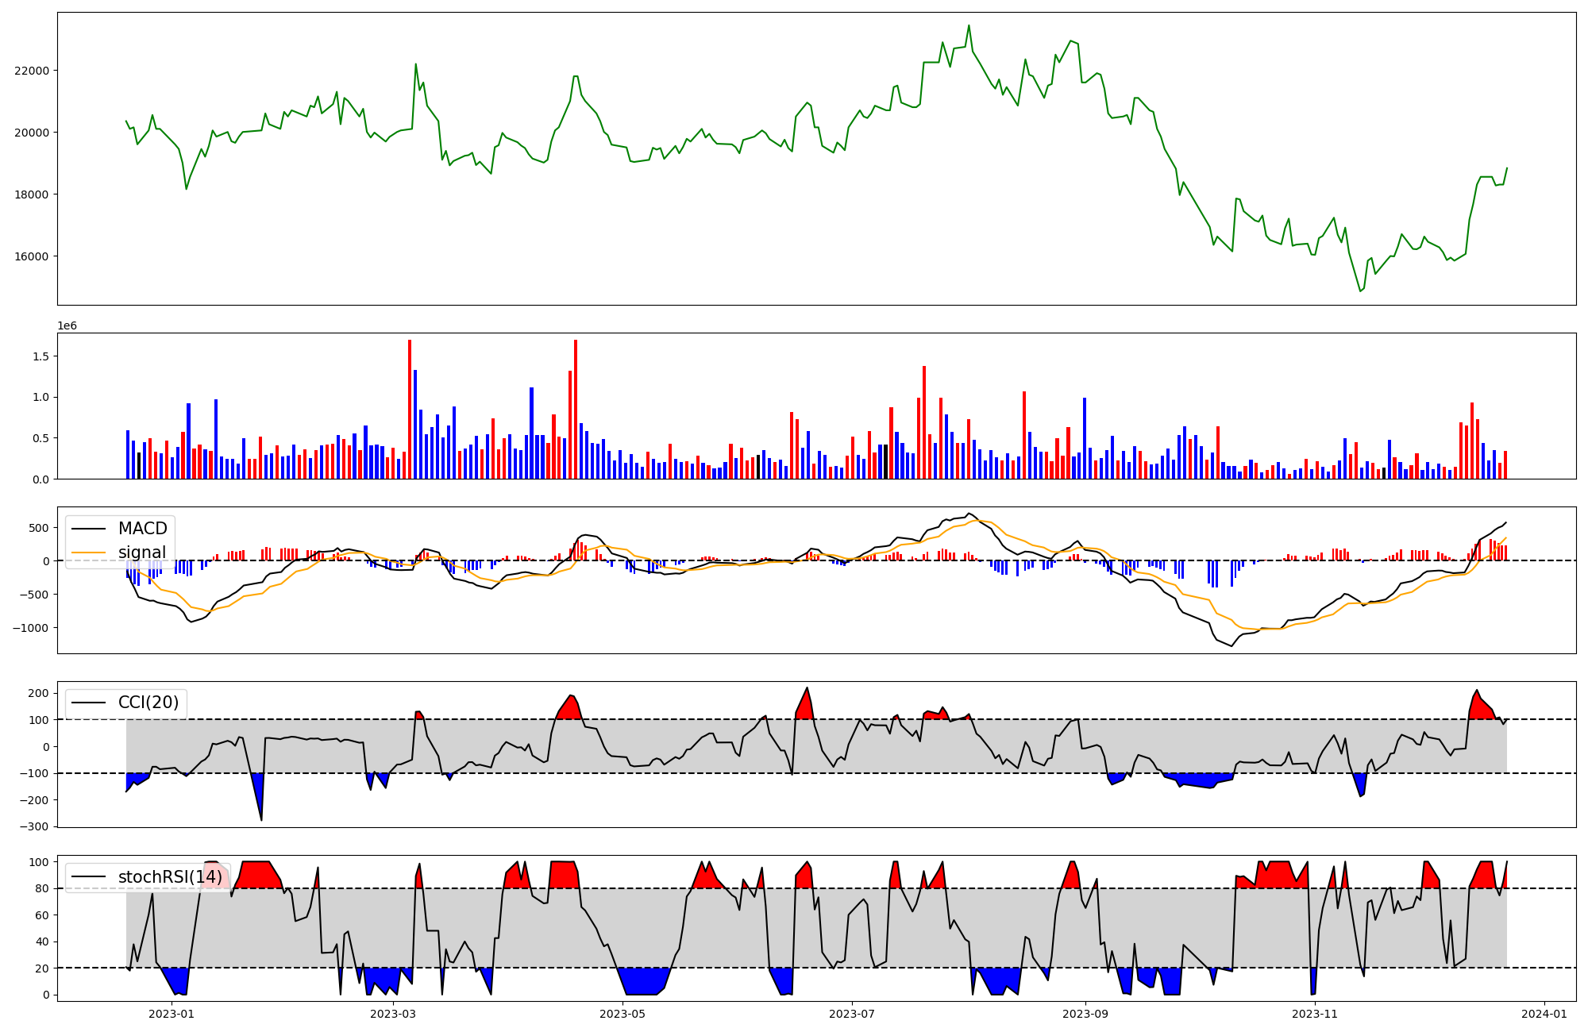Viewport: 1588px width, 1032px height.
Task: Click the 2023-07 date tick label
Action: [852, 1014]
